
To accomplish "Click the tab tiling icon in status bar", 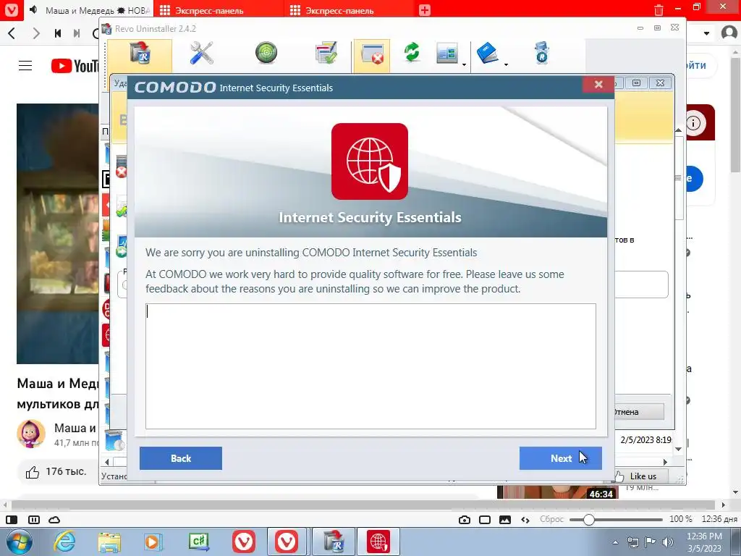I will 34,520.
